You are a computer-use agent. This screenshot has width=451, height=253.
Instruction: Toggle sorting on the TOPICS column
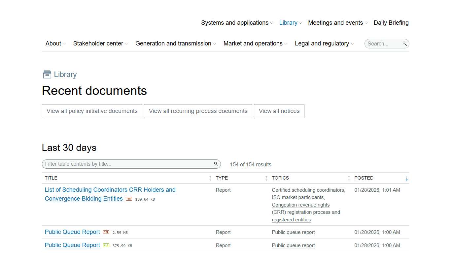[349, 178]
